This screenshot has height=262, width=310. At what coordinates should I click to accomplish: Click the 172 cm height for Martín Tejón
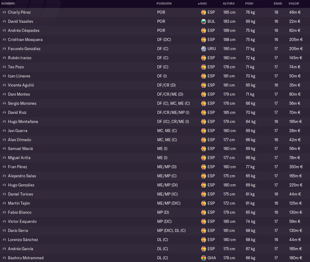click(x=229, y=203)
